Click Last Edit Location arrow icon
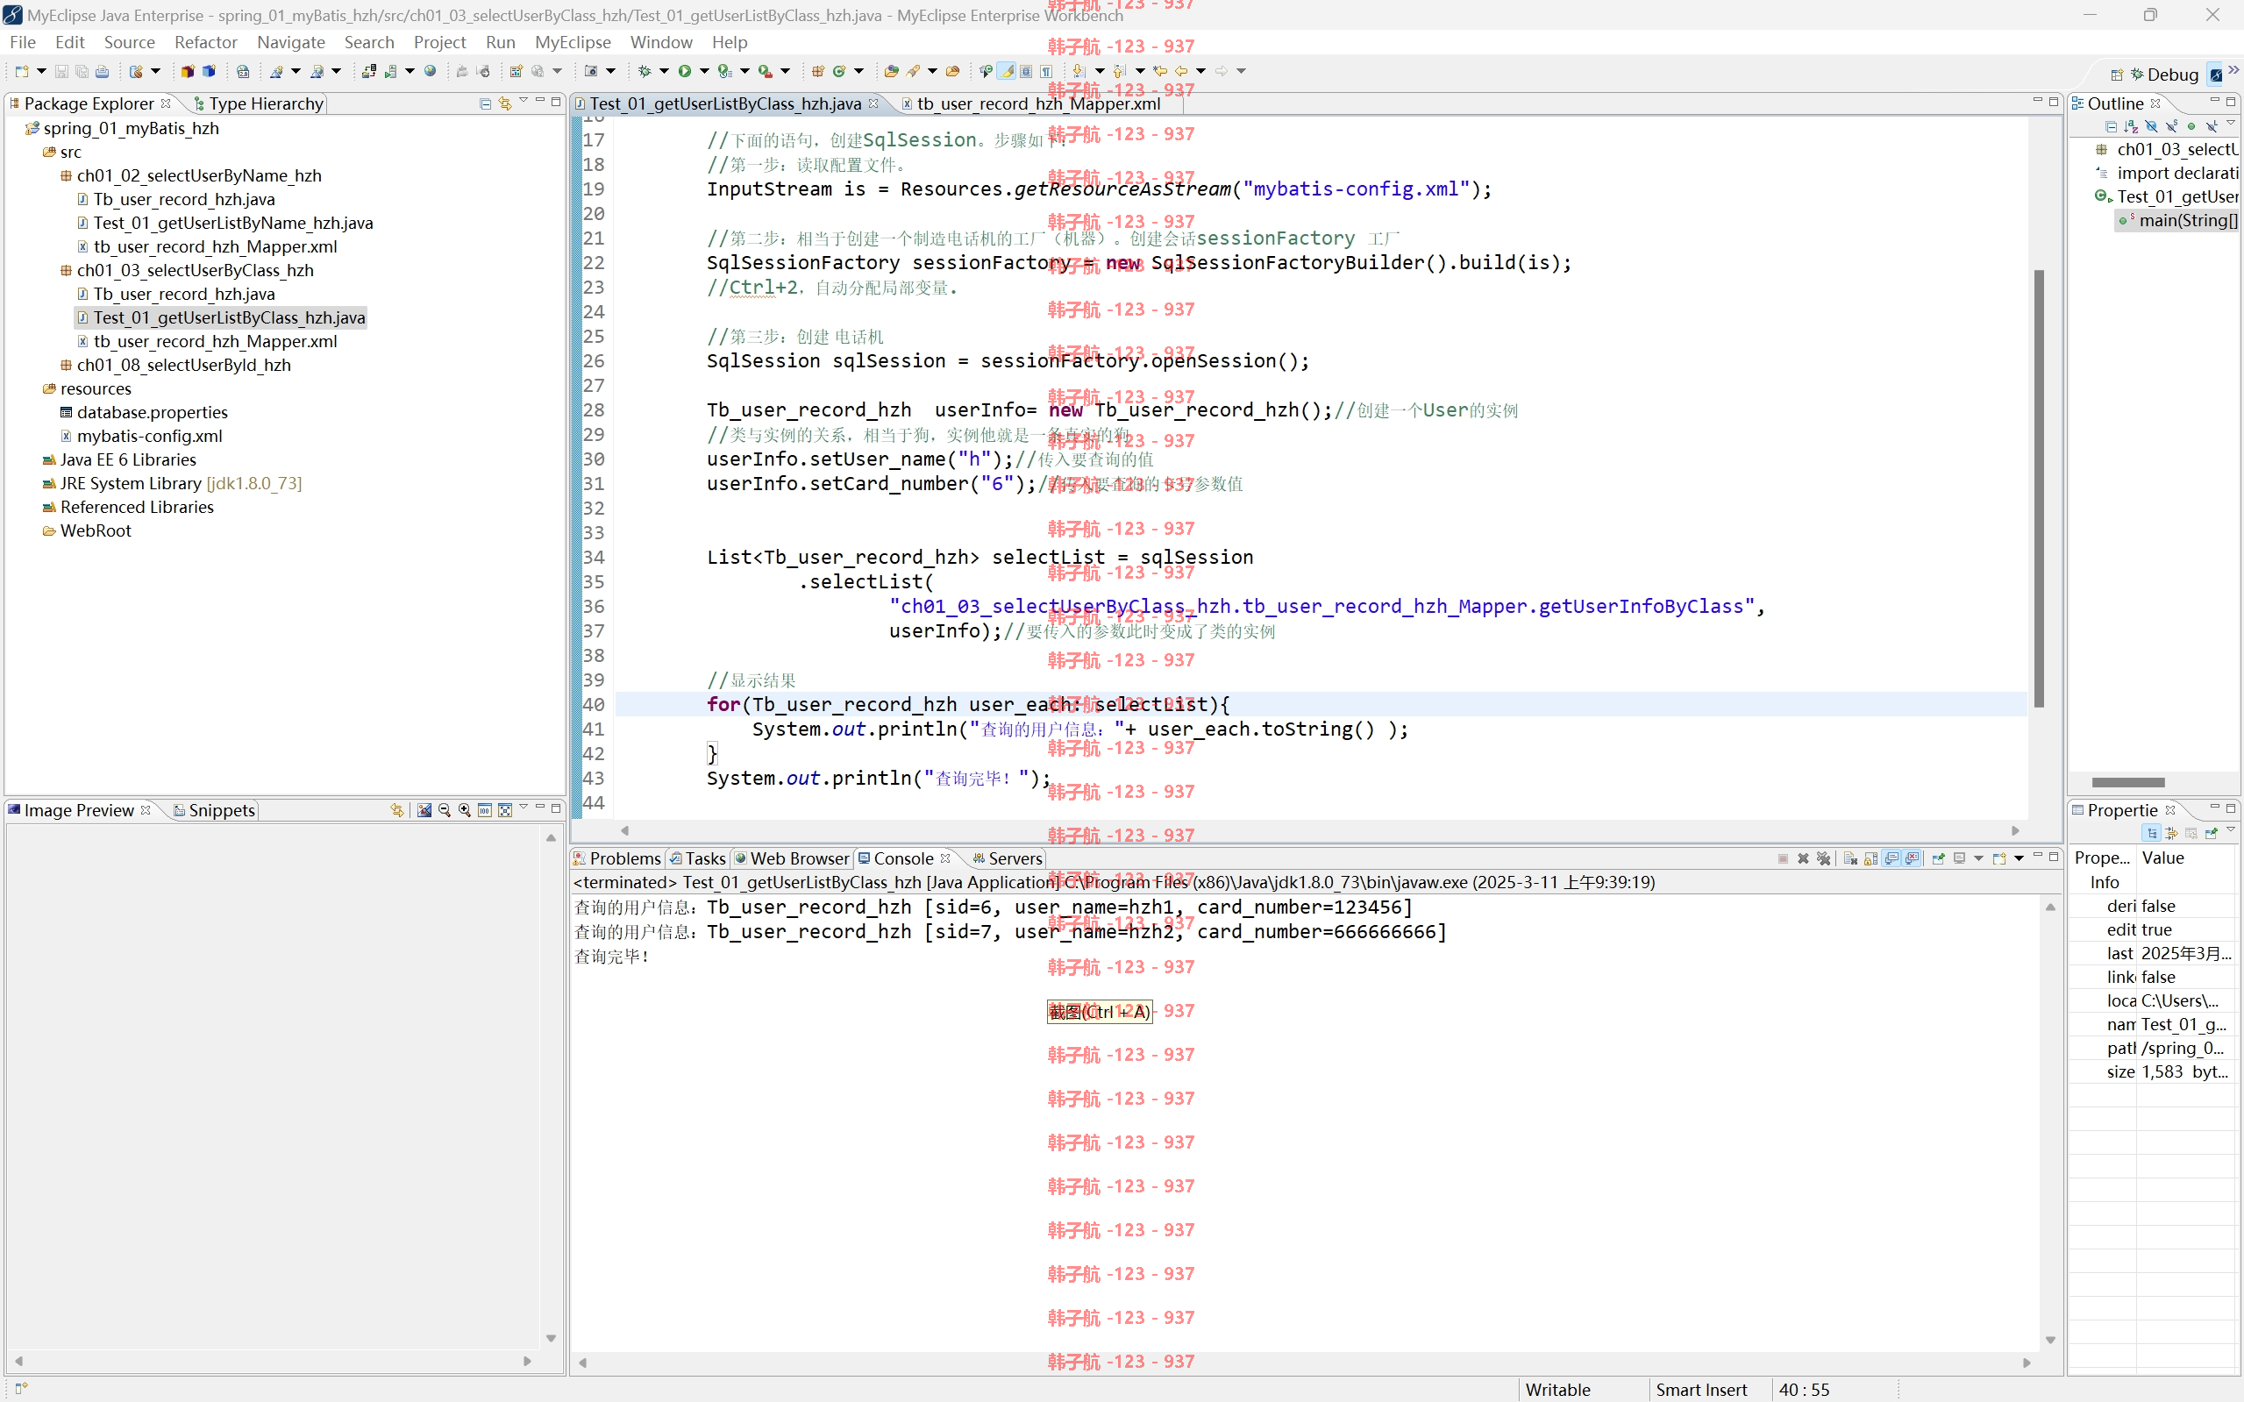This screenshot has height=1402, width=2244. (1160, 71)
